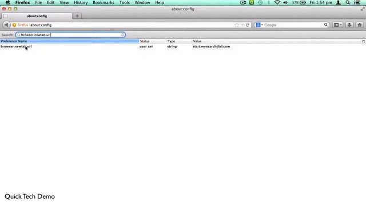
Task: Open a new tab with the plus button
Action: tap(77, 16)
